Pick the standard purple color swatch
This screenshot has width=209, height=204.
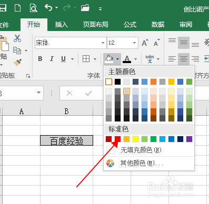tap(189, 139)
